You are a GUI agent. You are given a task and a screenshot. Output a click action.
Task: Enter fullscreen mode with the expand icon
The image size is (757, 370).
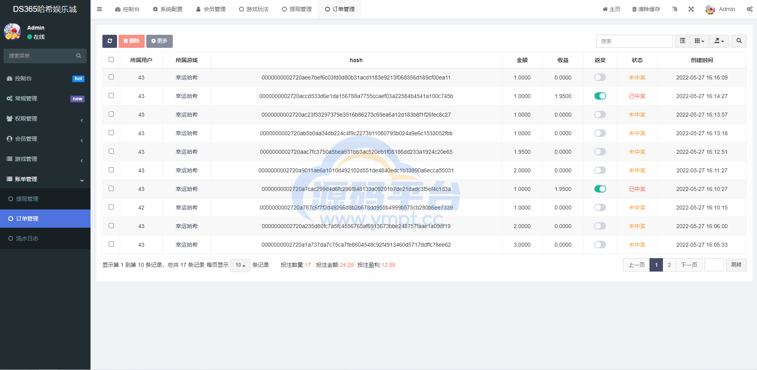coord(691,9)
